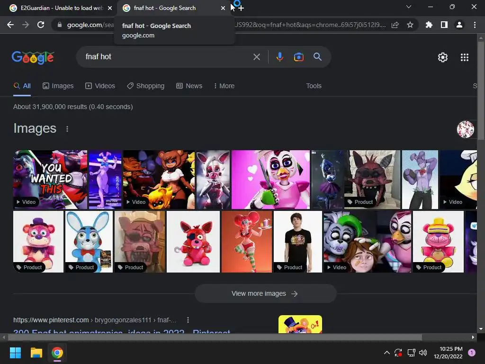The height and width of the screenshot is (364, 485).
Task: Start voice search with the microphone icon
Action: [x=279, y=57]
